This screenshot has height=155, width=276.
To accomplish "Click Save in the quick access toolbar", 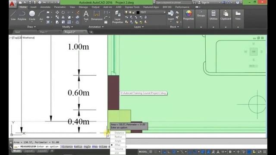I will (x=30, y=3).
